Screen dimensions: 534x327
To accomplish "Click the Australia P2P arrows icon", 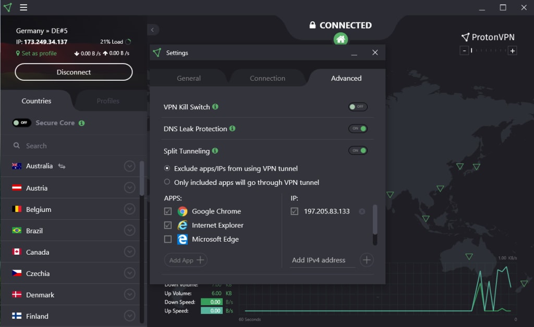I will (x=62, y=166).
